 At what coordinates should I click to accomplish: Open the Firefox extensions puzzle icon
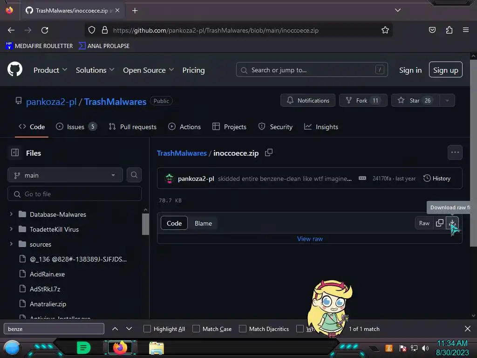click(x=449, y=30)
